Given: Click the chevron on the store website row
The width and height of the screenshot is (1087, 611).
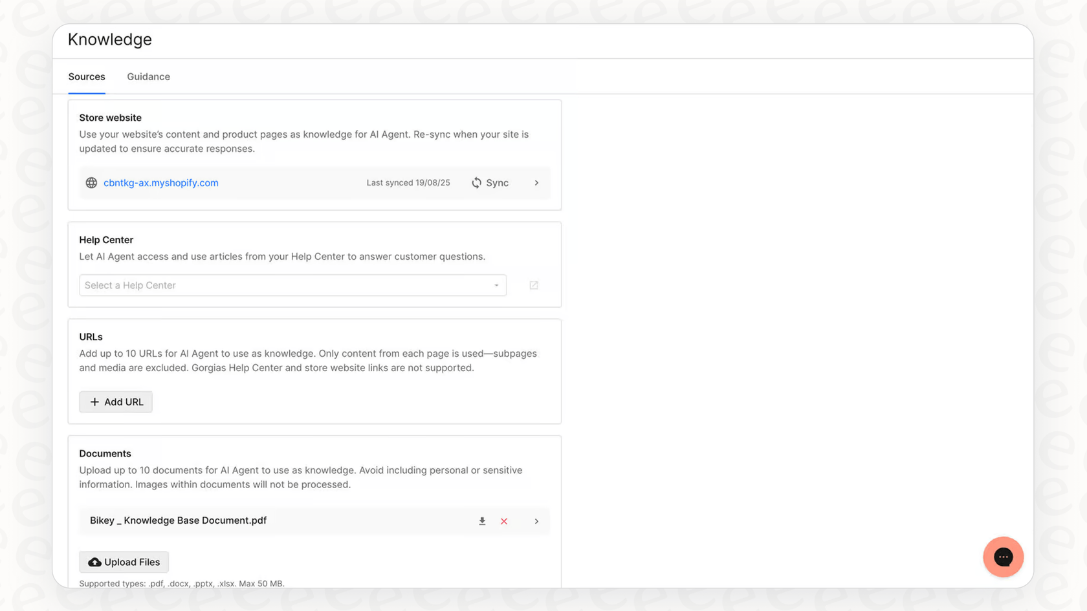Looking at the screenshot, I should click(536, 183).
